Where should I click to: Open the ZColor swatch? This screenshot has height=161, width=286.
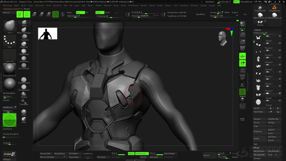click(x=9, y=154)
